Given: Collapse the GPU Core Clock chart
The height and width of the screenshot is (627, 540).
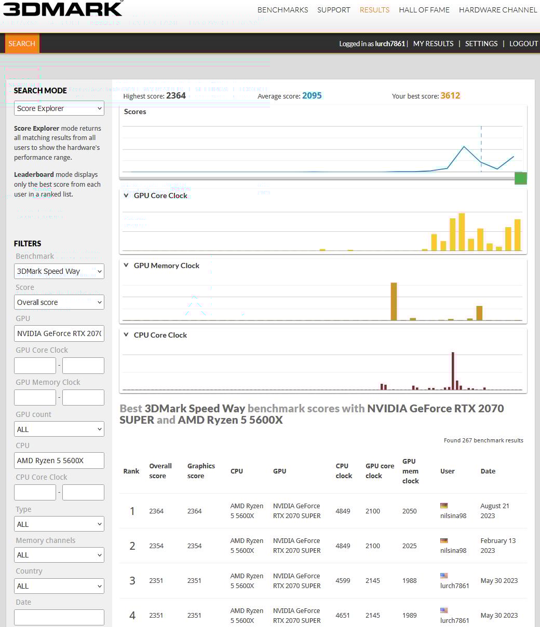Looking at the screenshot, I should point(126,196).
